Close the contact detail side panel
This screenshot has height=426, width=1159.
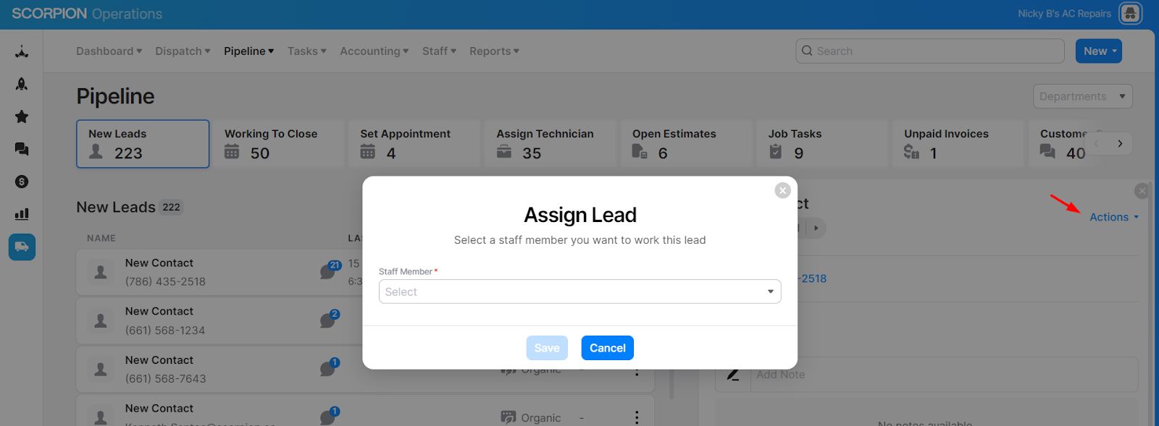tap(1142, 191)
